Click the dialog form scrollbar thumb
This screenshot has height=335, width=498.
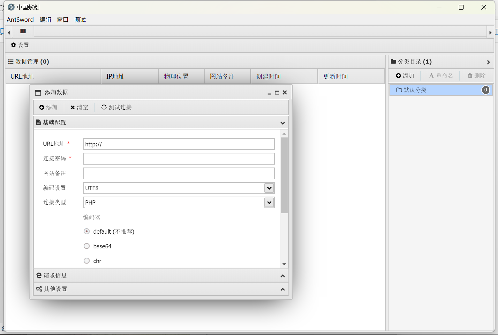click(284, 175)
